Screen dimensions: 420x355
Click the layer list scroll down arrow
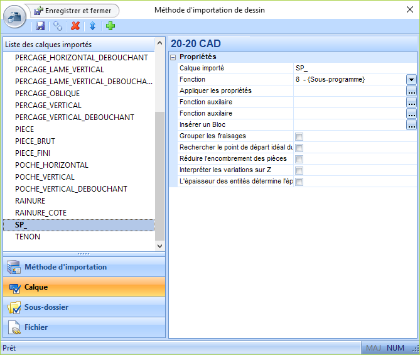tap(159, 246)
